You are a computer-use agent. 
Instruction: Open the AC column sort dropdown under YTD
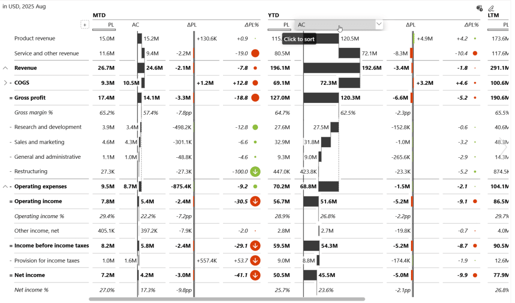(x=378, y=24)
